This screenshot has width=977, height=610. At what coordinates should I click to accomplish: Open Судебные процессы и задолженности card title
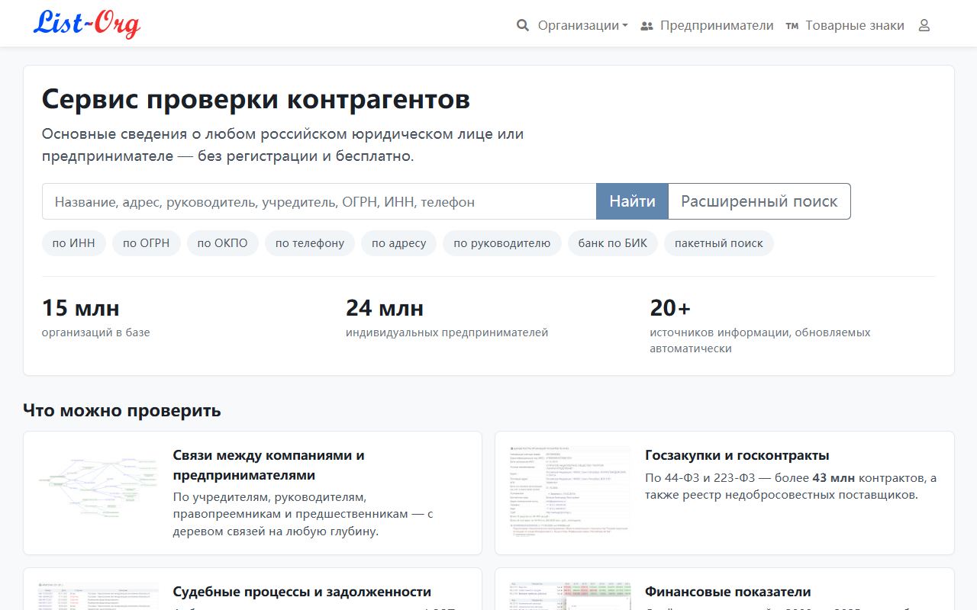tap(302, 592)
